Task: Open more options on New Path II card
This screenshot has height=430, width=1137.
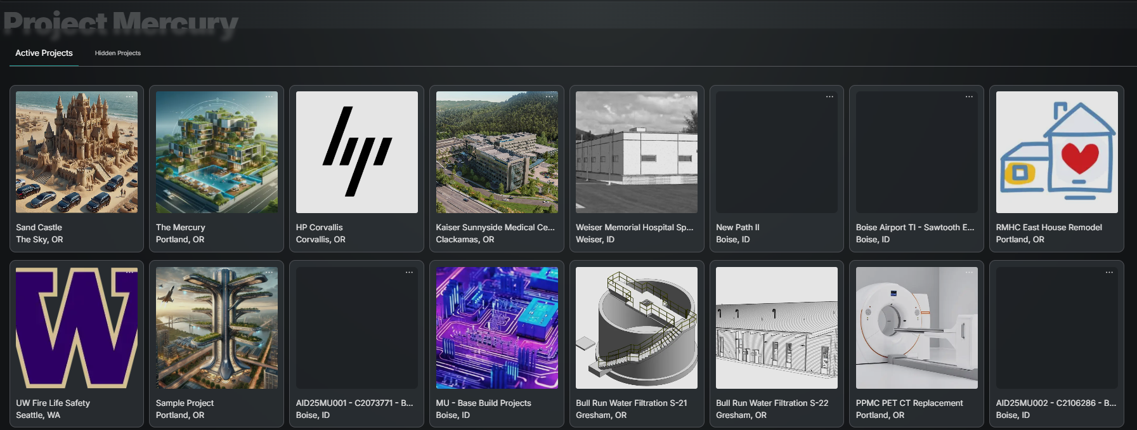Action: click(x=829, y=97)
